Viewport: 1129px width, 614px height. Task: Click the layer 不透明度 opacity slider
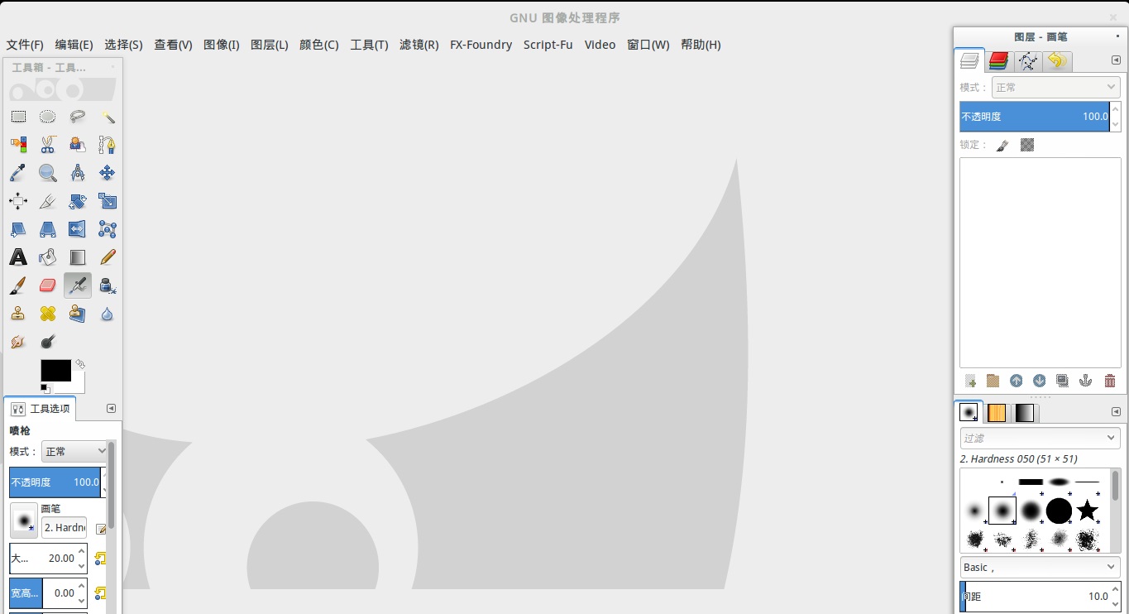point(1034,117)
